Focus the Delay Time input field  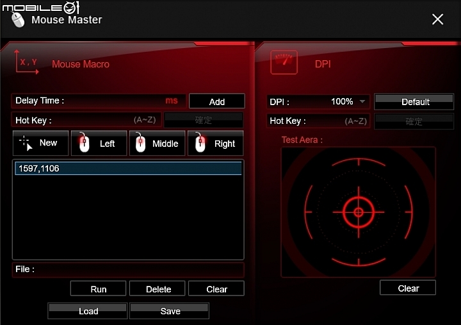(x=99, y=101)
